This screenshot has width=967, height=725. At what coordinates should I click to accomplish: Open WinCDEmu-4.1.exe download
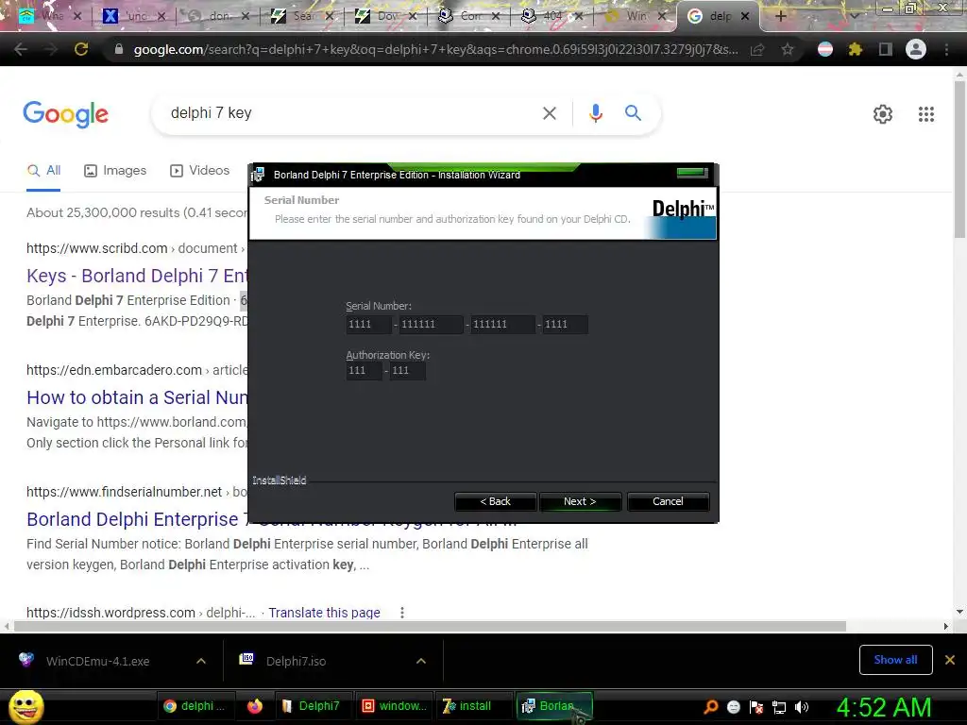pyautogui.click(x=98, y=661)
